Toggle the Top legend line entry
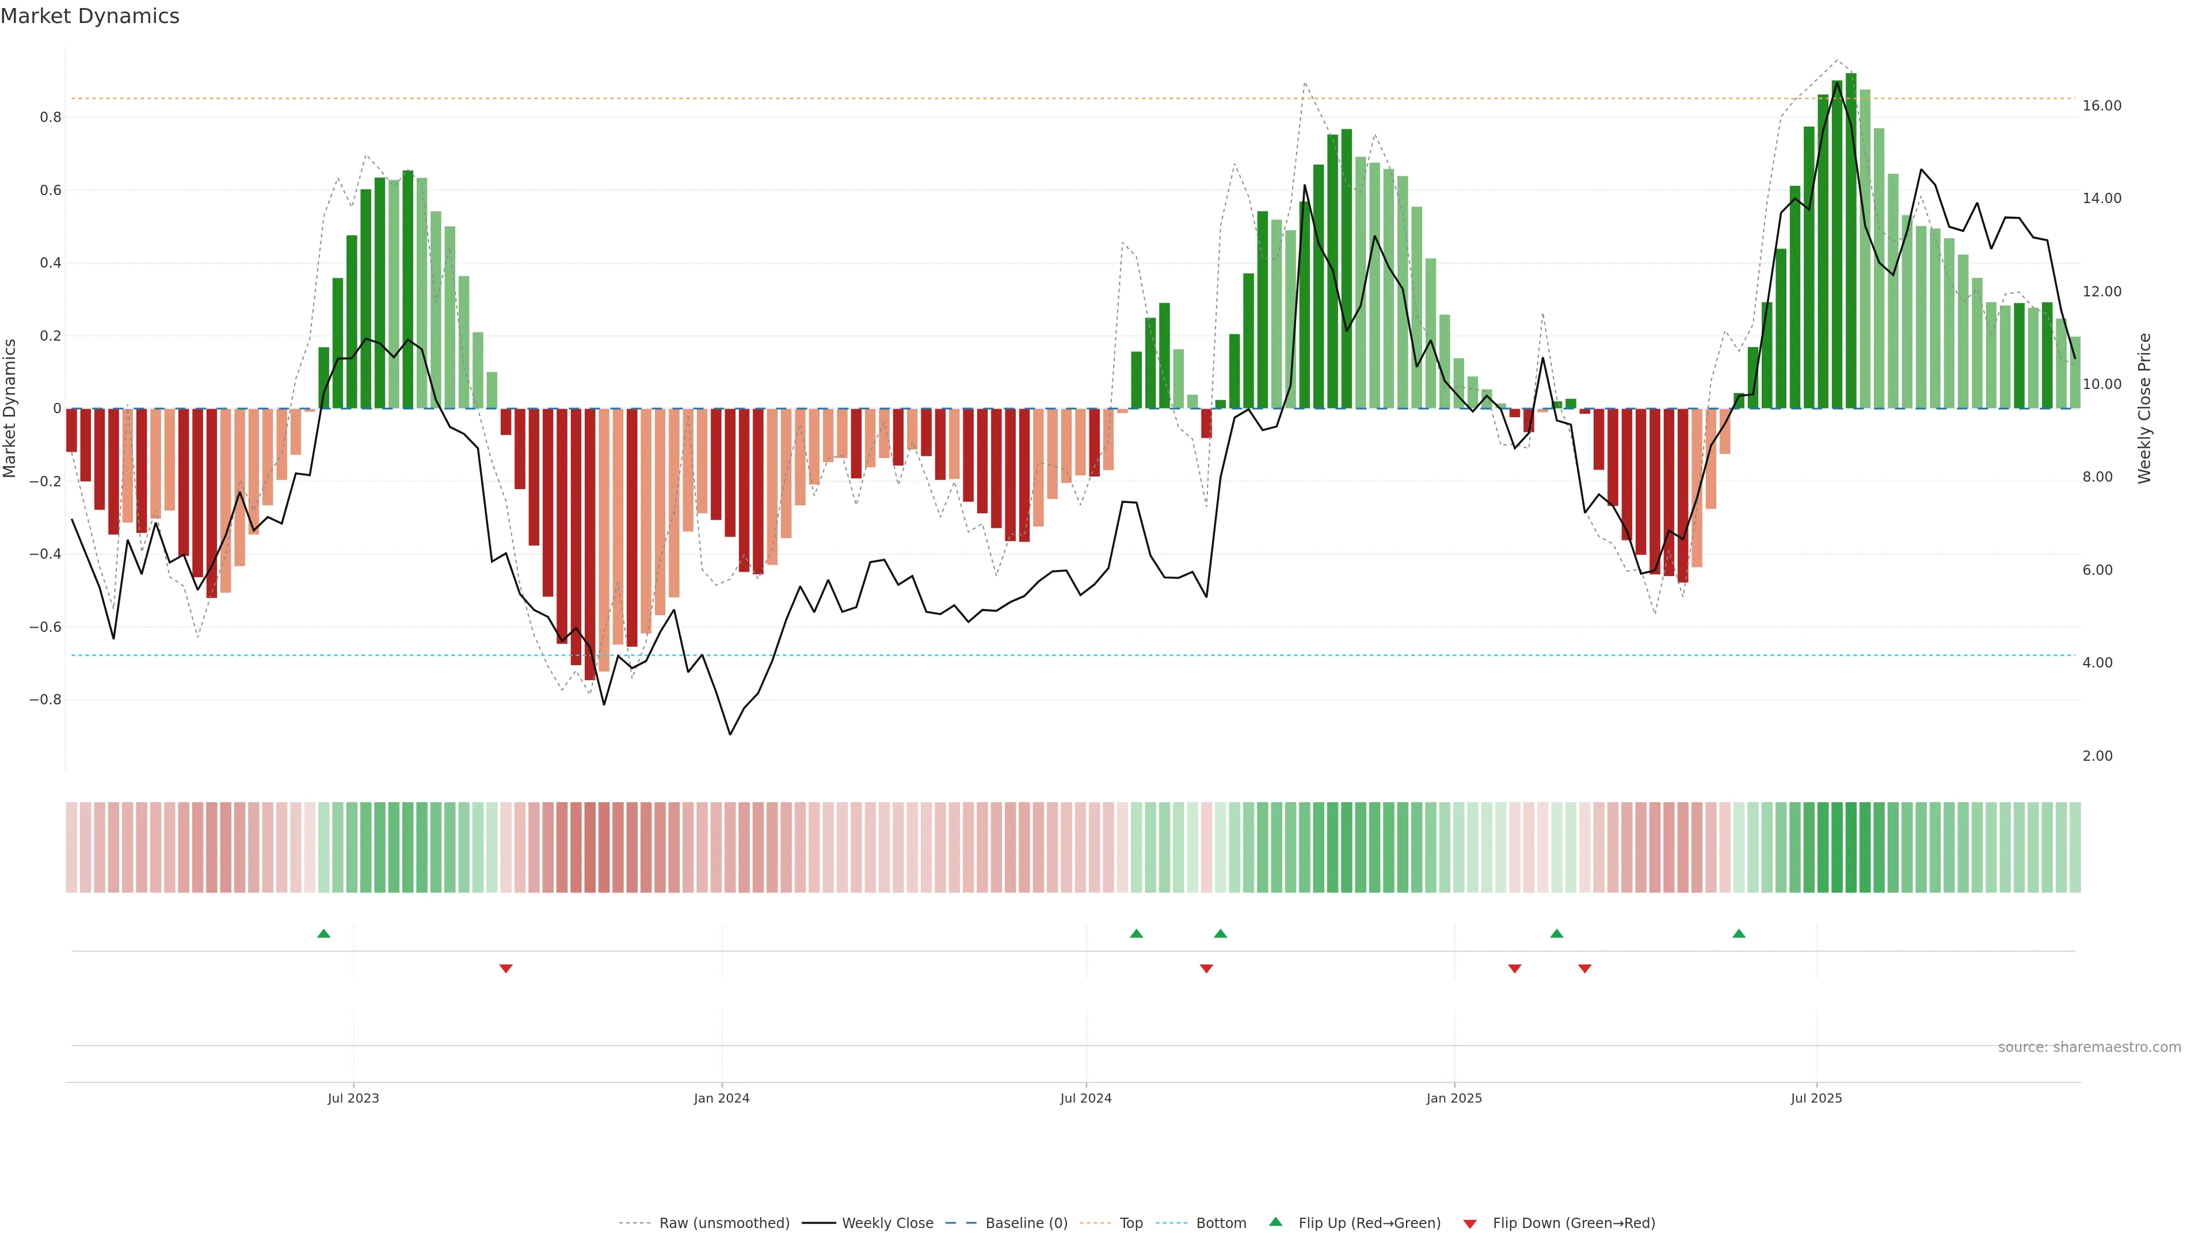The width and height of the screenshot is (2210, 1243). [1131, 1222]
